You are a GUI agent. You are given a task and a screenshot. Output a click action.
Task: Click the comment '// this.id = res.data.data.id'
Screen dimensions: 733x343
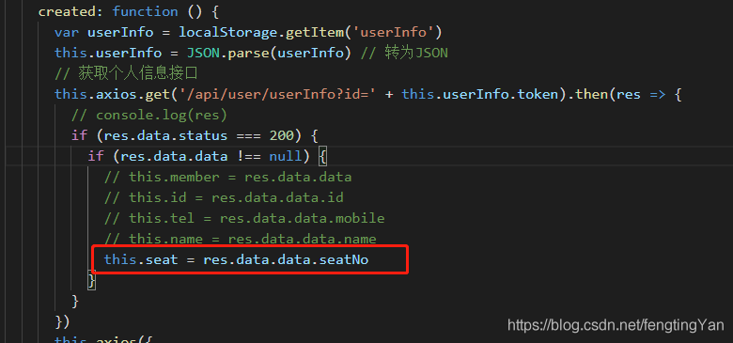pyautogui.click(x=224, y=197)
